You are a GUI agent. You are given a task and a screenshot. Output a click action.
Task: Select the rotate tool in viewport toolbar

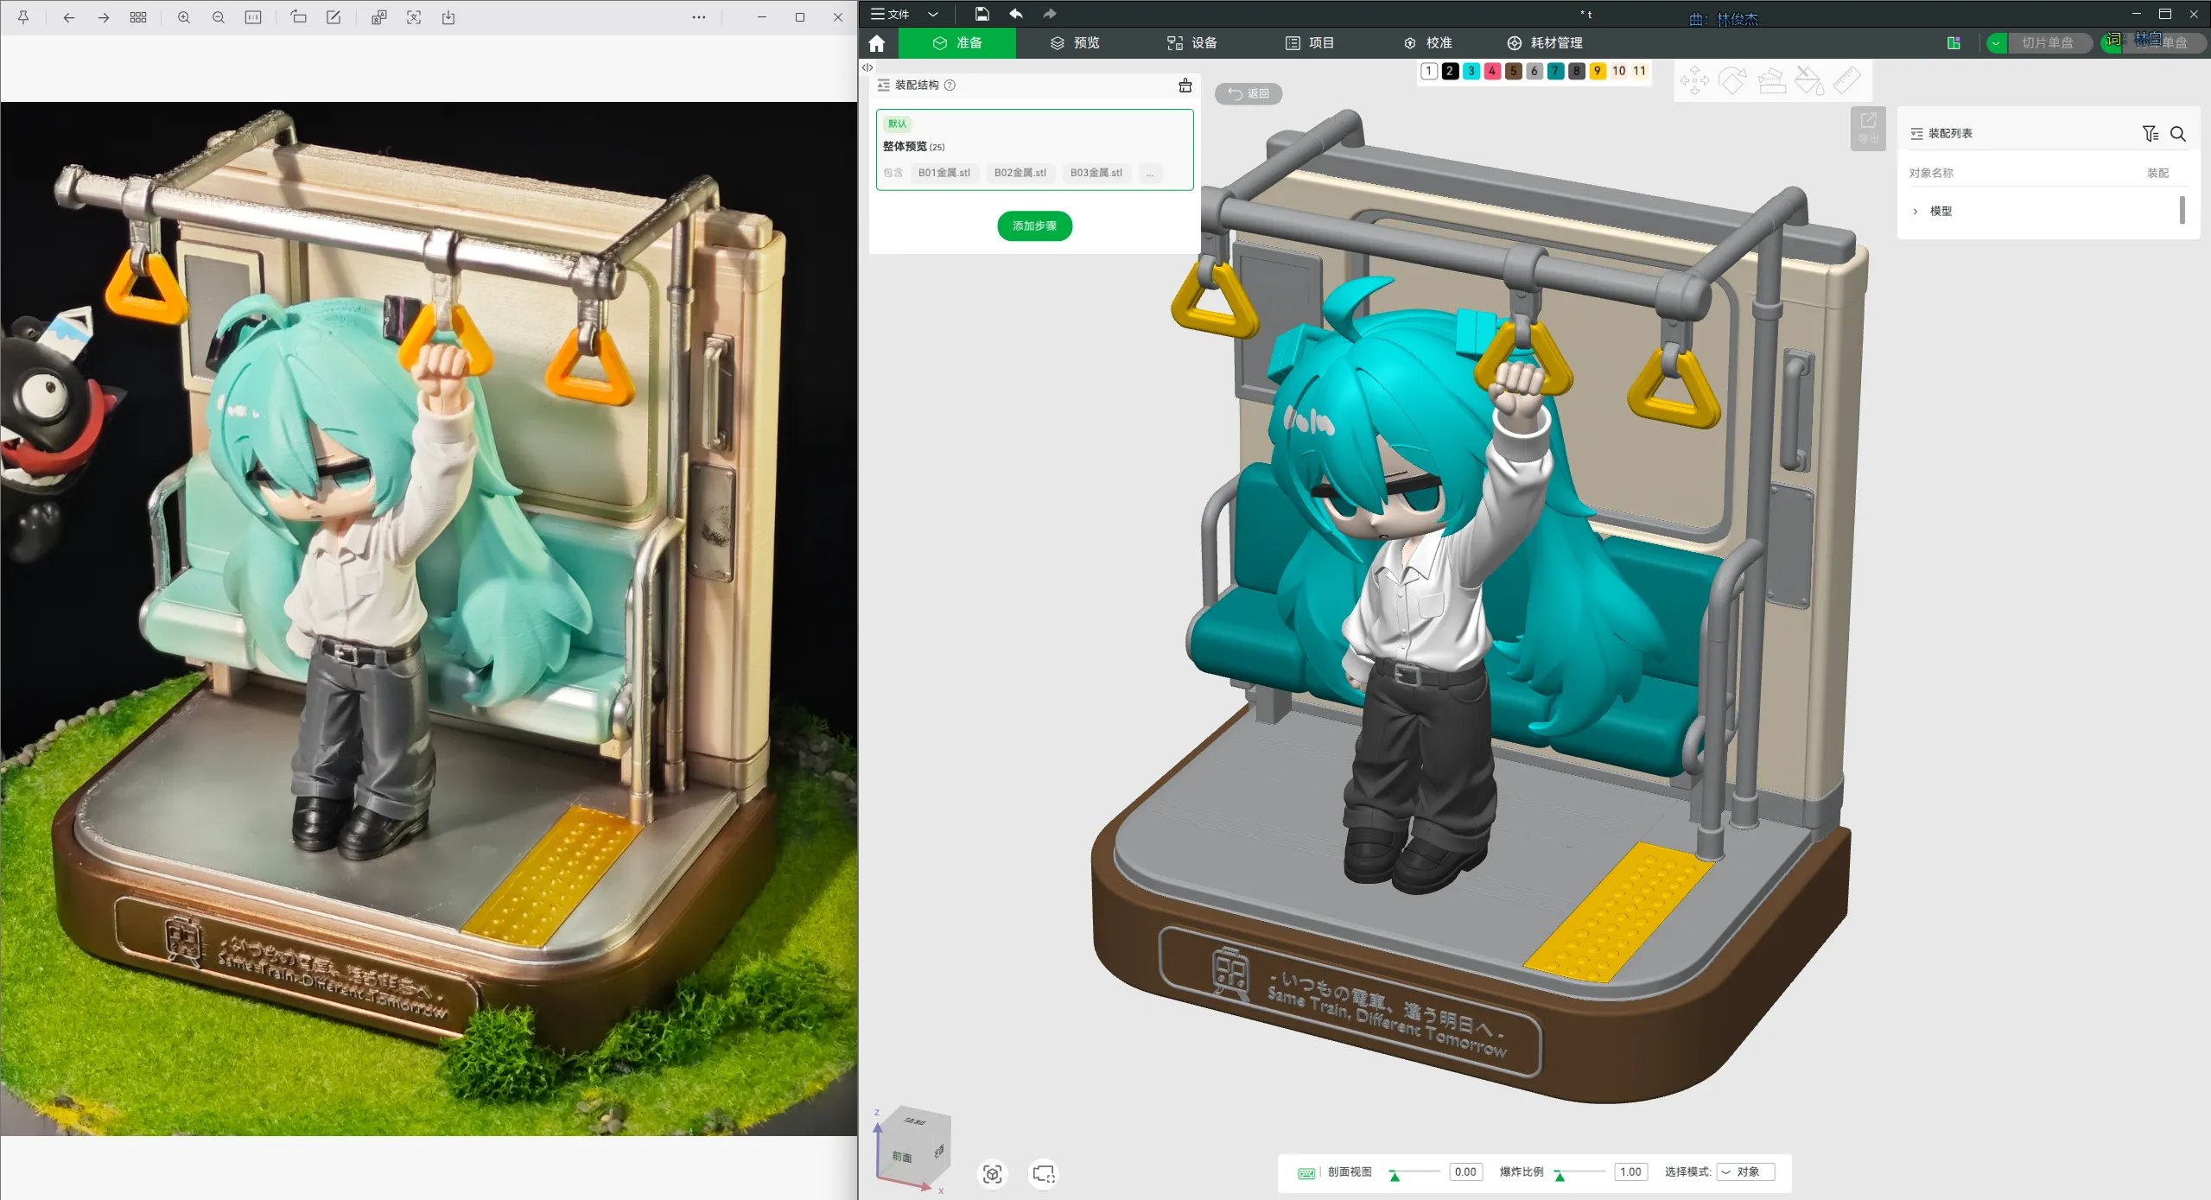1732,80
